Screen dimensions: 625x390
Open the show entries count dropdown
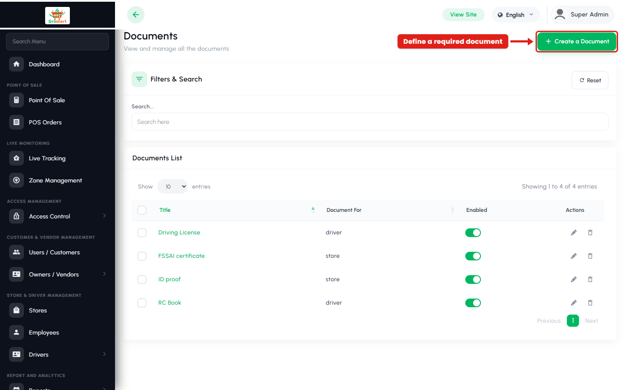(x=172, y=186)
